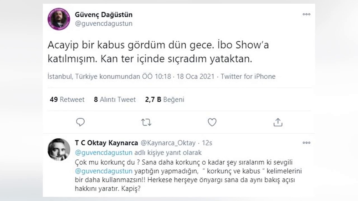
Task: Click the @guvencdagustun mention in the reply text
Action: (104, 171)
